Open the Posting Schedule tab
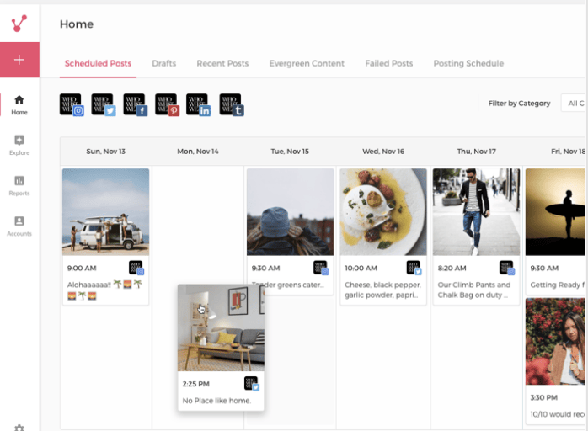Viewport: 588px width, 431px height. coord(468,63)
